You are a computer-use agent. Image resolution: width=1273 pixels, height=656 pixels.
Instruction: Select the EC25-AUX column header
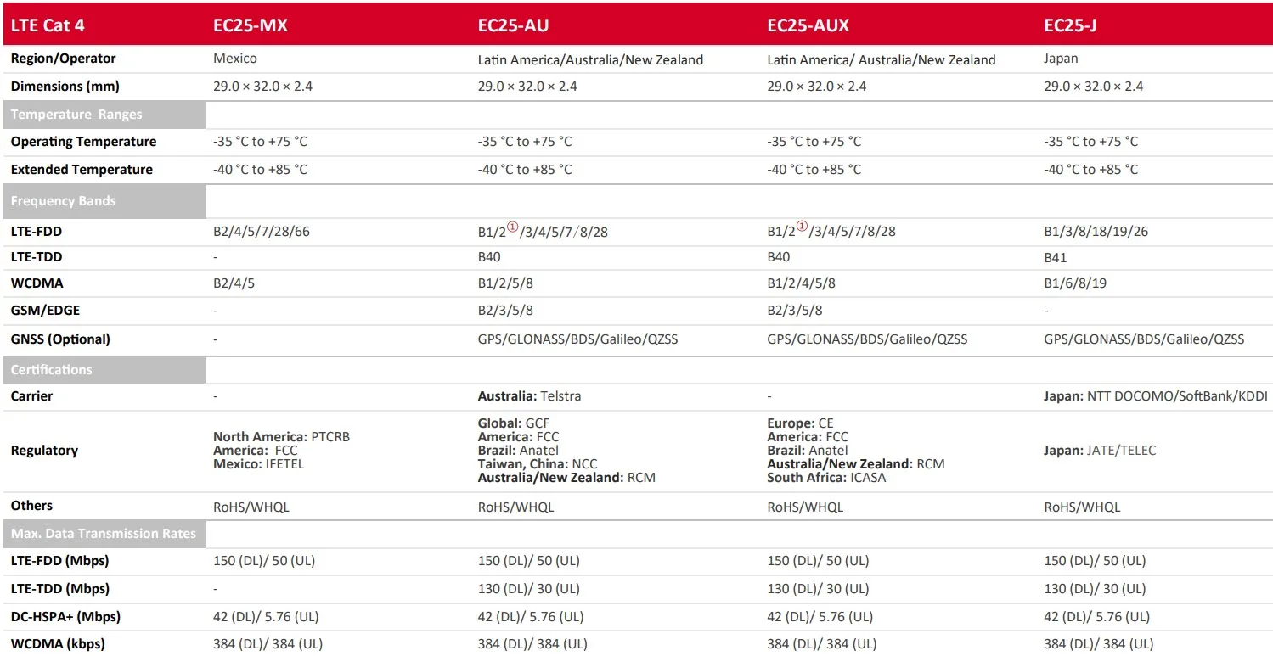[x=808, y=25]
